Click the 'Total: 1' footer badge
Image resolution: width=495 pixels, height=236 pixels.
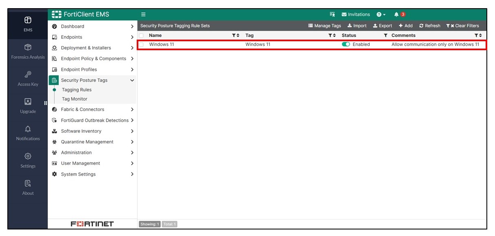point(169,224)
